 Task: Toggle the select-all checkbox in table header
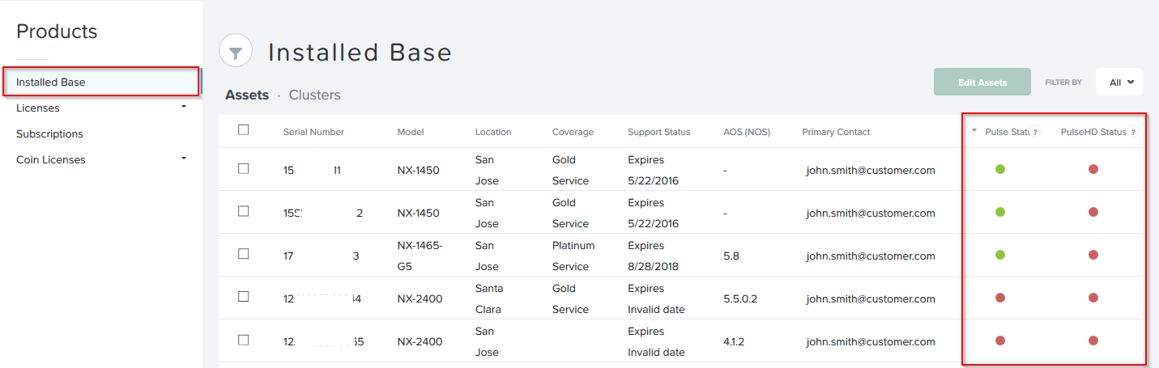click(x=244, y=129)
